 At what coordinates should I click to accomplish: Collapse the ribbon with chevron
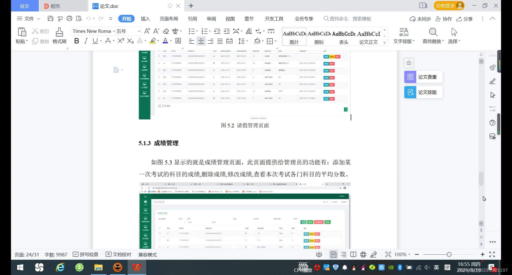pyautogui.click(x=493, y=19)
